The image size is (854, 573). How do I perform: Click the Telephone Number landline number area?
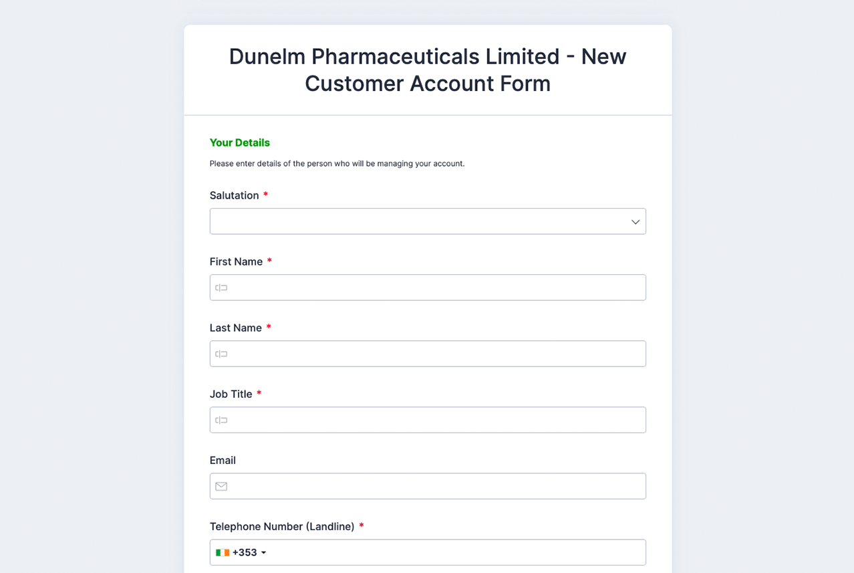pyautogui.click(x=454, y=552)
